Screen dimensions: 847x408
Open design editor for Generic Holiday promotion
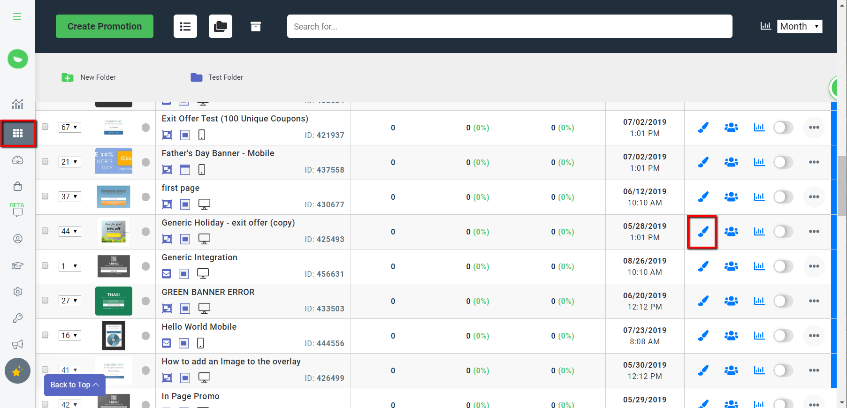pyautogui.click(x=702, y=232)
